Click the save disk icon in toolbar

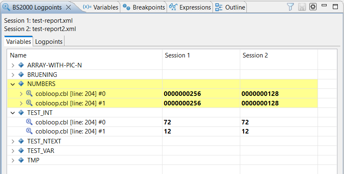click(x=302, y=7)
